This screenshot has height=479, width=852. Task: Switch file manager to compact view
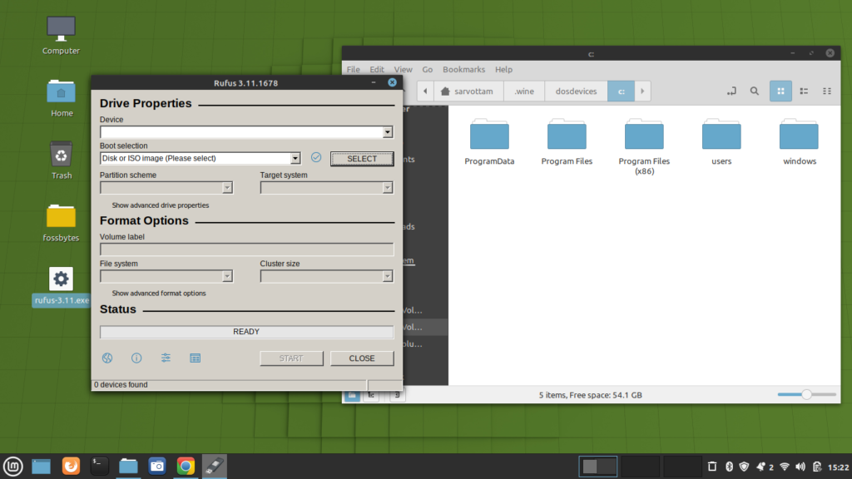tap(827, 91)
